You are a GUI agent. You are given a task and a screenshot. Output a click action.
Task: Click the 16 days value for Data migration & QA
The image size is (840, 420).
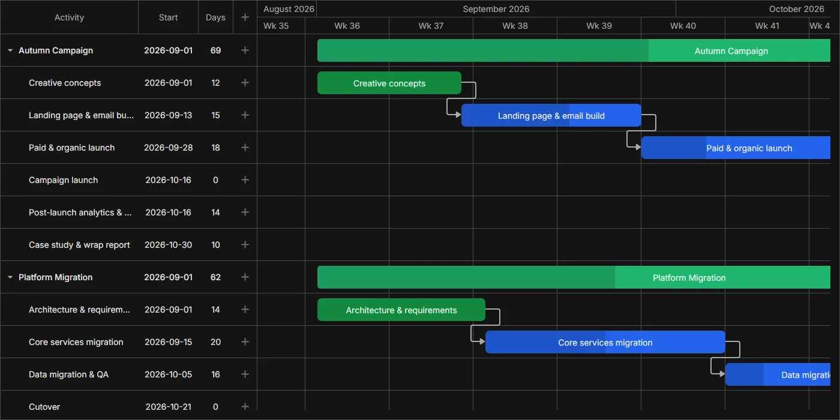pos(215,374)
